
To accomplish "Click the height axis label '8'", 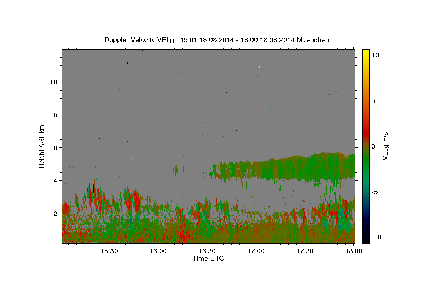I will coord(56,115).
